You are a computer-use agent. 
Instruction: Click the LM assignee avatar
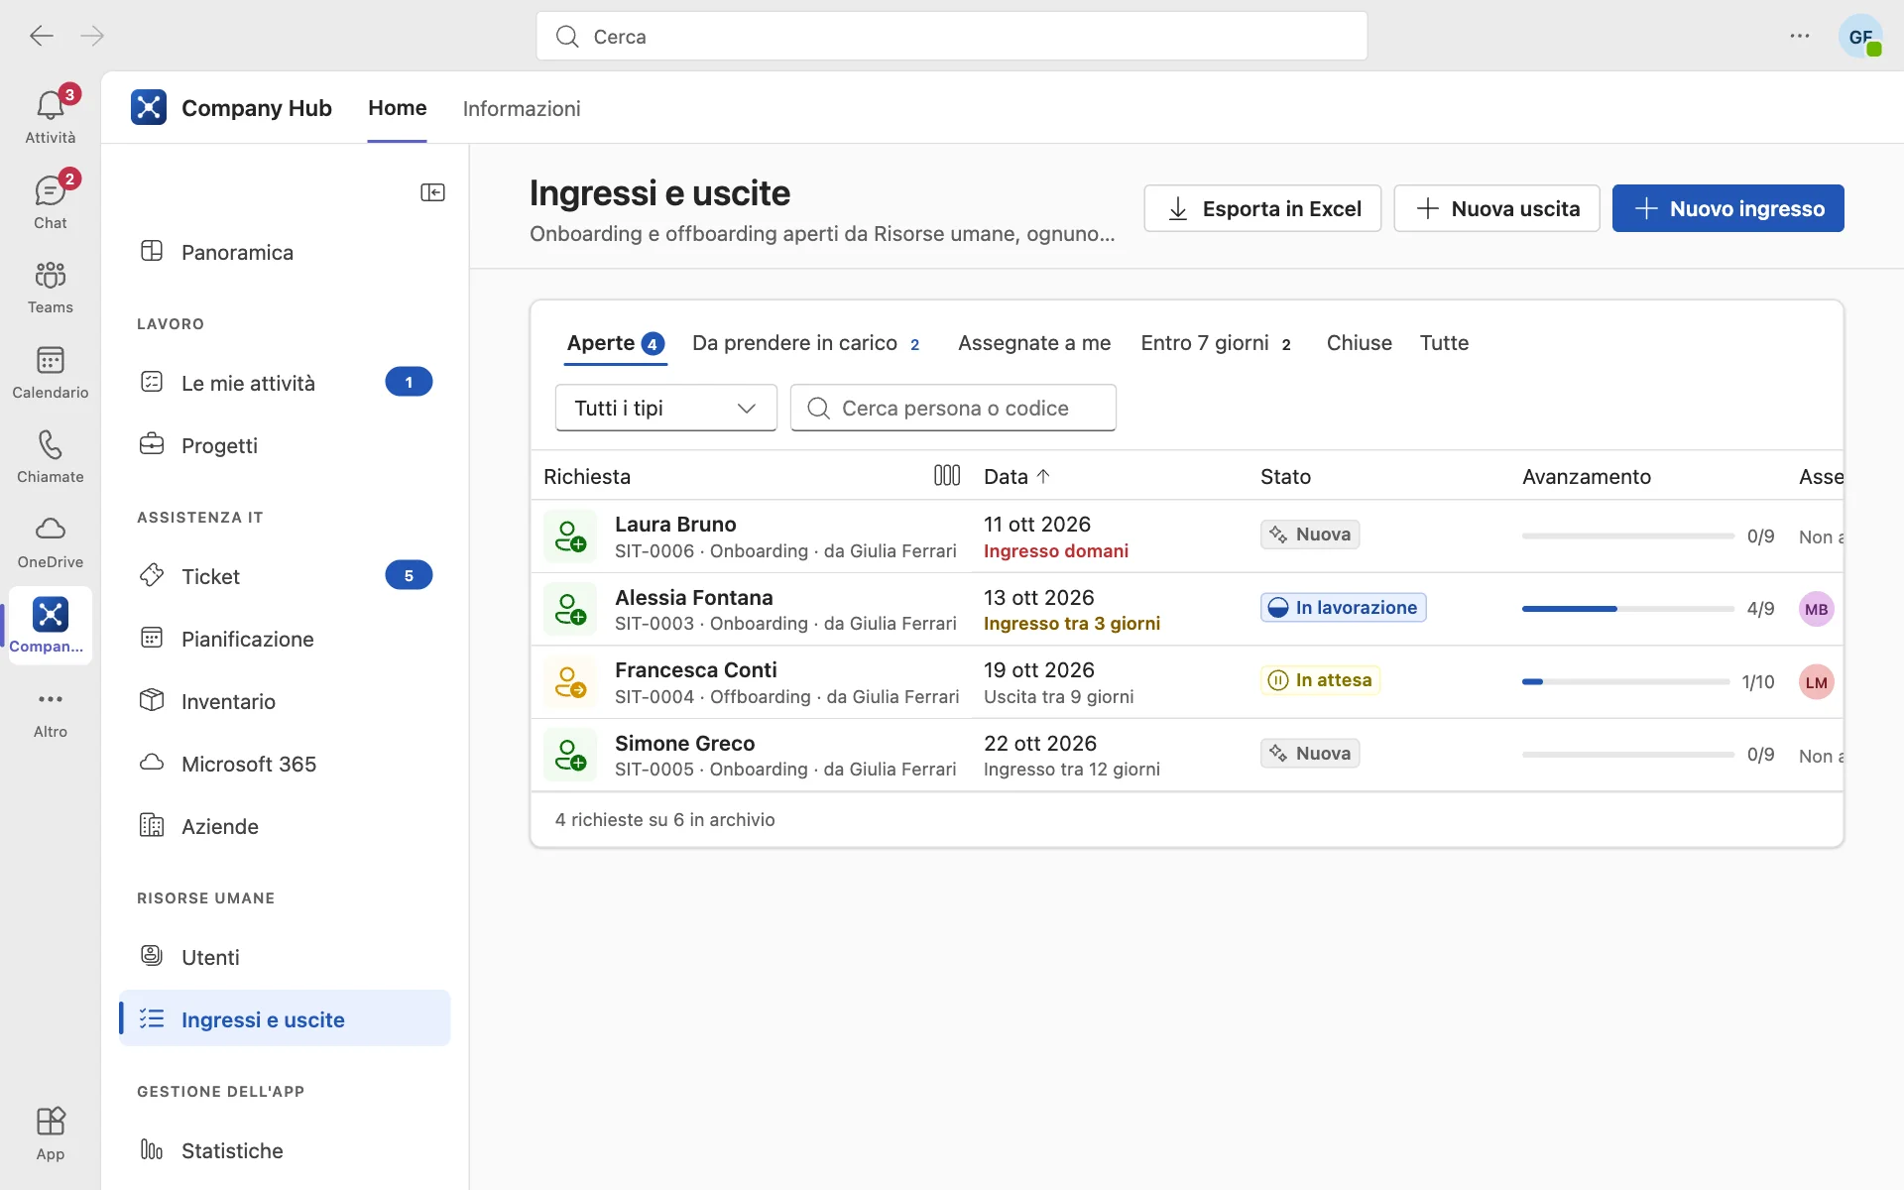(1816, 682)
